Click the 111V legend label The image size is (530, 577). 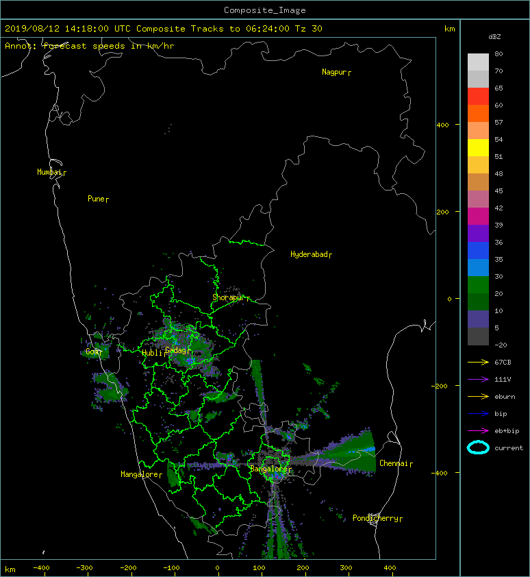(503, 380)
